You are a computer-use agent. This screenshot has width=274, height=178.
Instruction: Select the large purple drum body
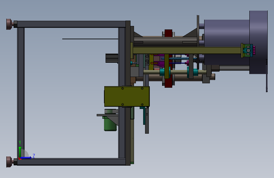pyautogui.click(x=227, y=42)
